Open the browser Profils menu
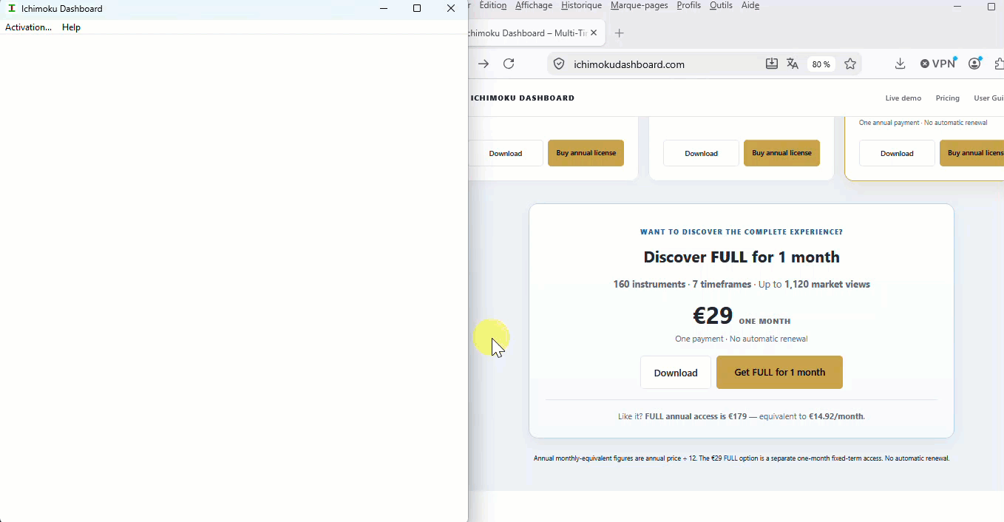1004x522 pixels. [x=688, y=5]
